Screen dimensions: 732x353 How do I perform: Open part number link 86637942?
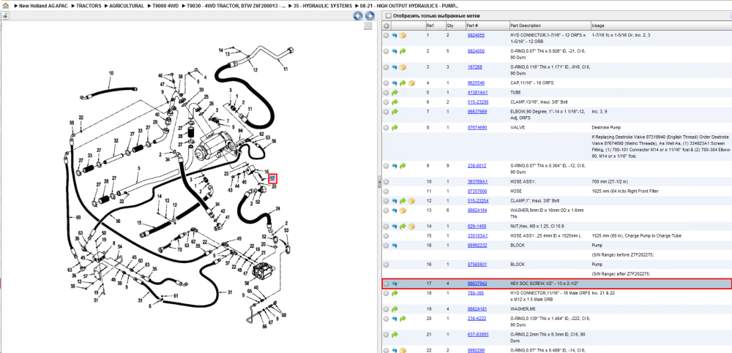coord(477,284)
